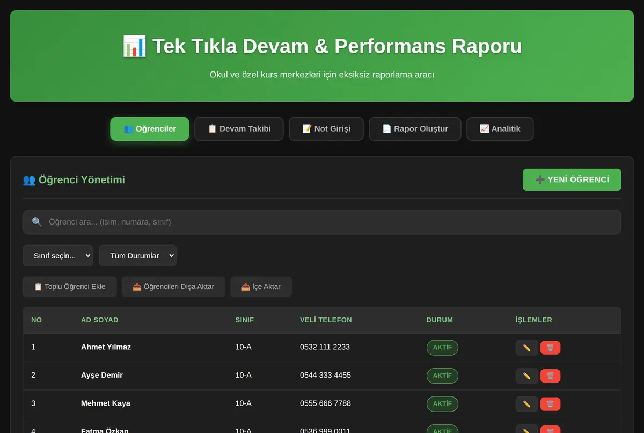The height and width of the screenshot is (433, 644).
Task: Click the Tek Tıkla Devam & Performans Raporu title
Action: [322, 46]
